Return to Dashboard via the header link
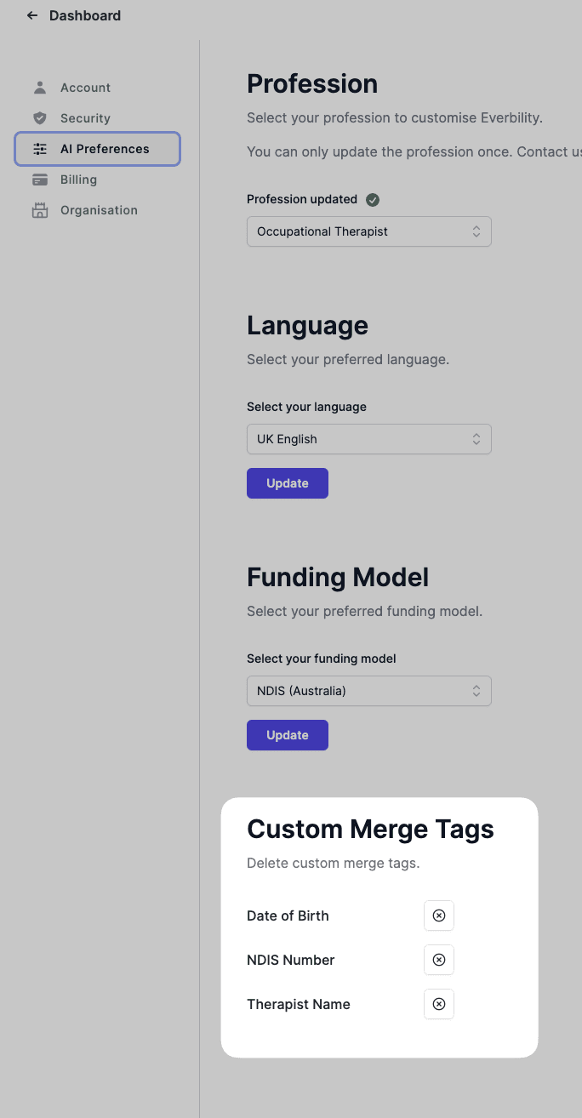The height and width of the screenshot is (1118, 582). [85, 15]
